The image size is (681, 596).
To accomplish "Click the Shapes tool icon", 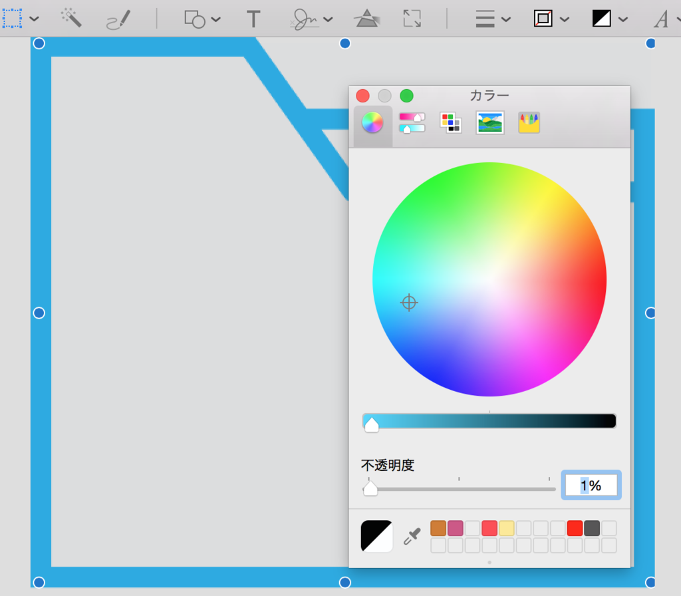I will tap(195, 19).
